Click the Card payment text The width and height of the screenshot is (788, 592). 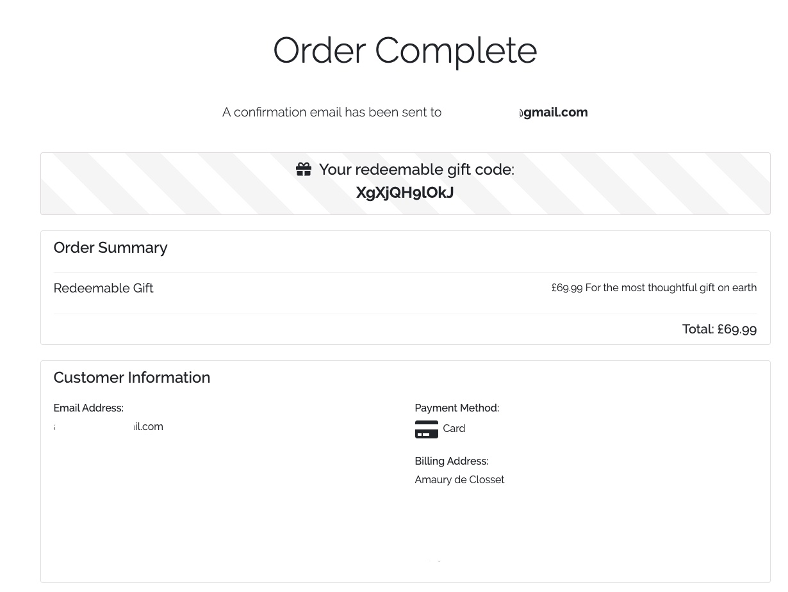click(454, 429)
